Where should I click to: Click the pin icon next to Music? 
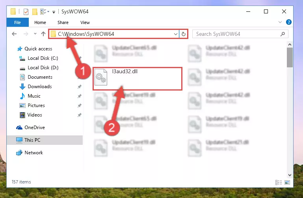80,96
